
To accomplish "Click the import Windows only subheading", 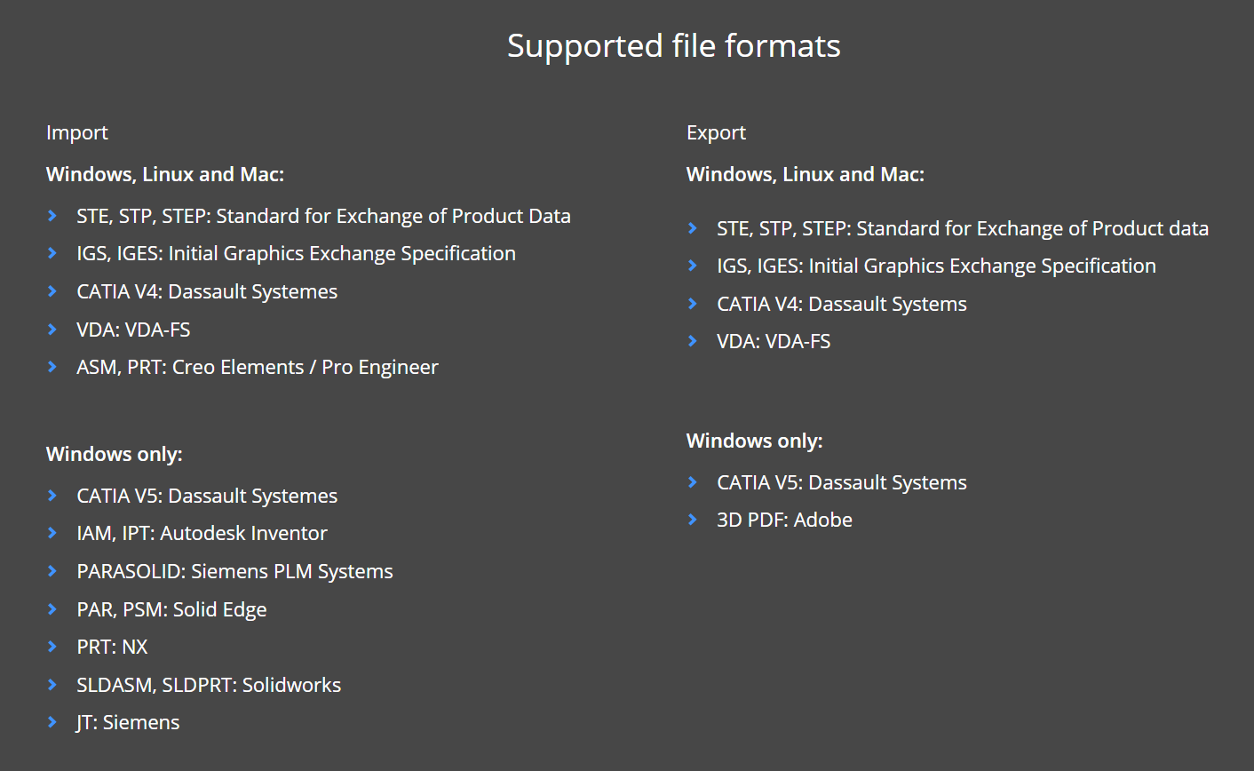I will tap(115, 454).
